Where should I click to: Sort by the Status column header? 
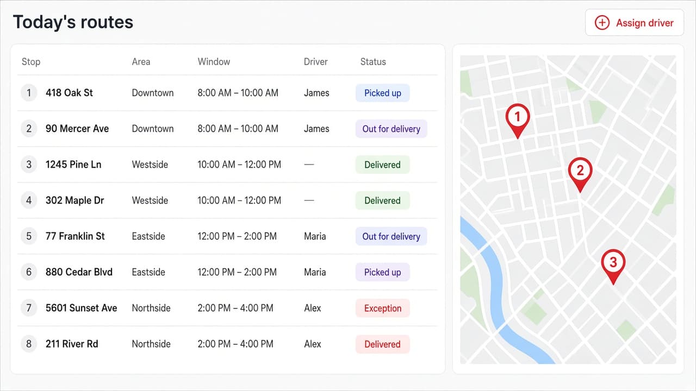(373, 61)
